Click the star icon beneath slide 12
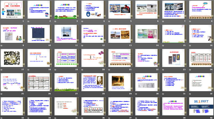The image size is (214, 119). coord(82,46)
